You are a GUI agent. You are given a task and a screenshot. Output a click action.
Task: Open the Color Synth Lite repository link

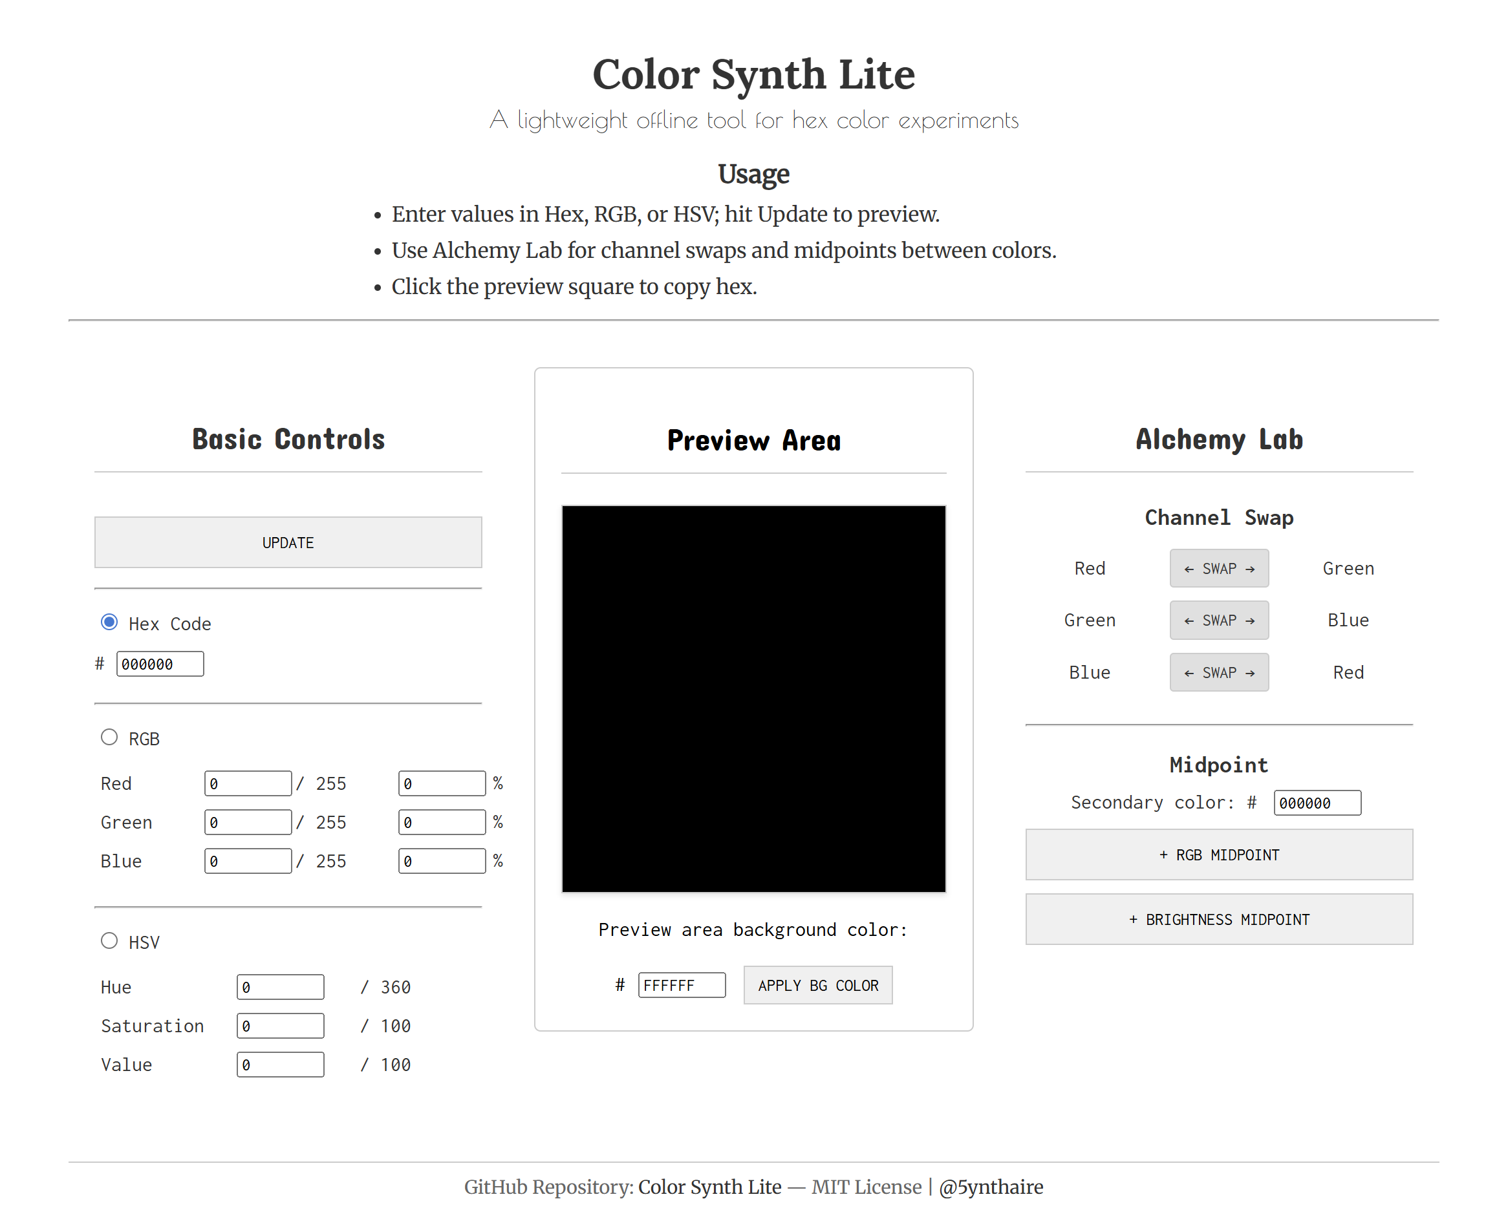[x=709, y=1186]
